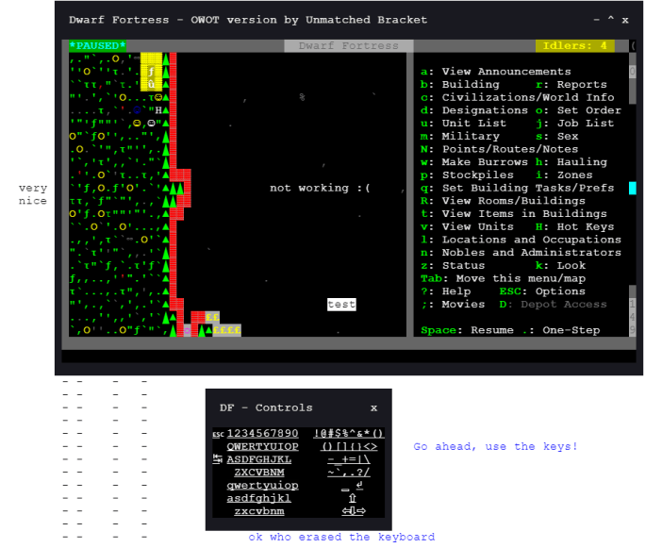The image size is (662, 548).
Task: Click the greyed D: Depot Access entry
Action: point(553,305)
